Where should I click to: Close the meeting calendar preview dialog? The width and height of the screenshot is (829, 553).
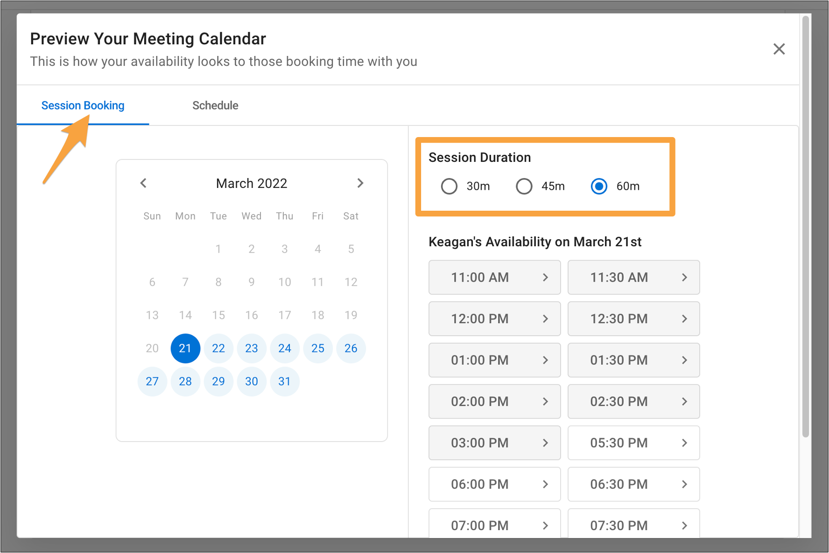(x=779, y=49)
